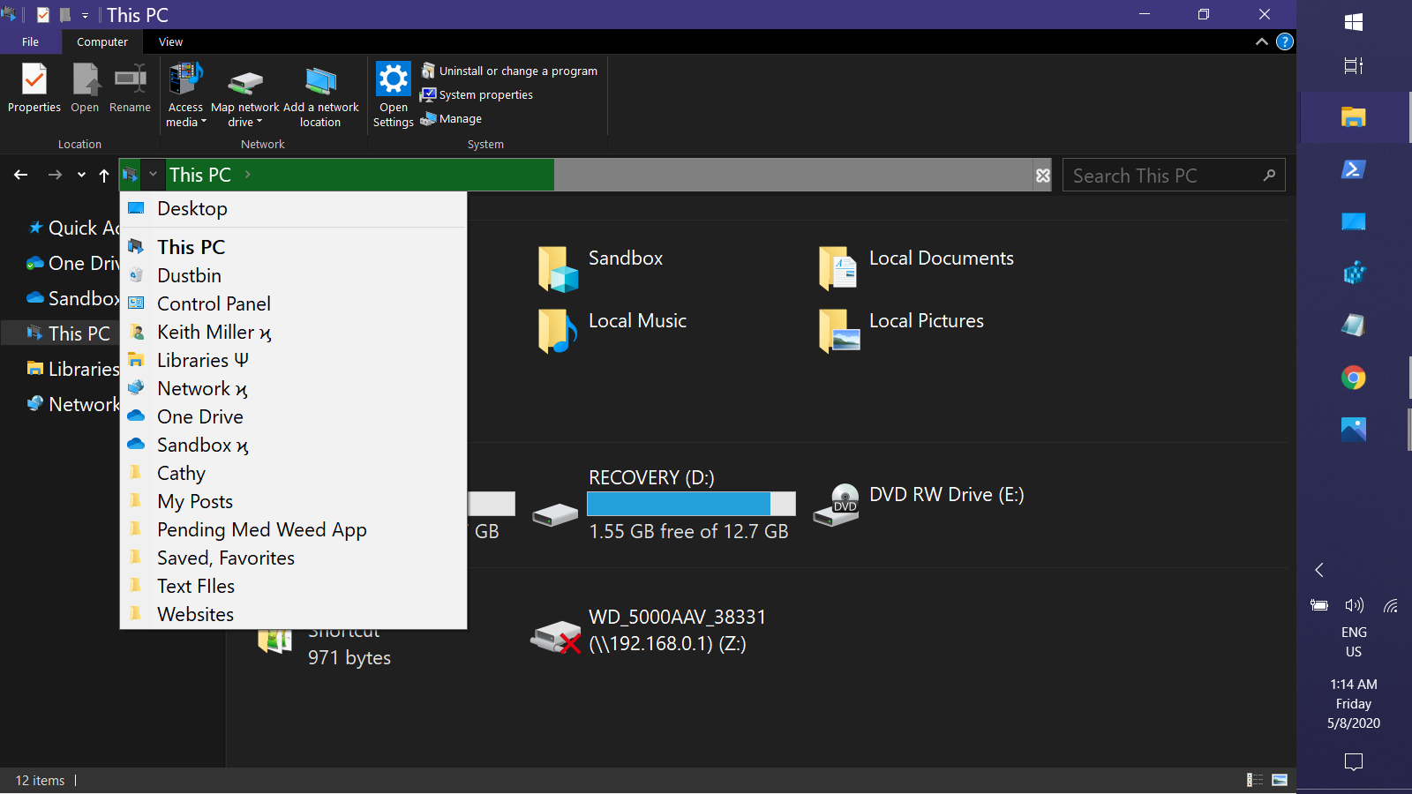This screenshot has width=1412, height=794.
Task: Select Sandbox in the dropdown list
Action: click(x=293, y=445)
